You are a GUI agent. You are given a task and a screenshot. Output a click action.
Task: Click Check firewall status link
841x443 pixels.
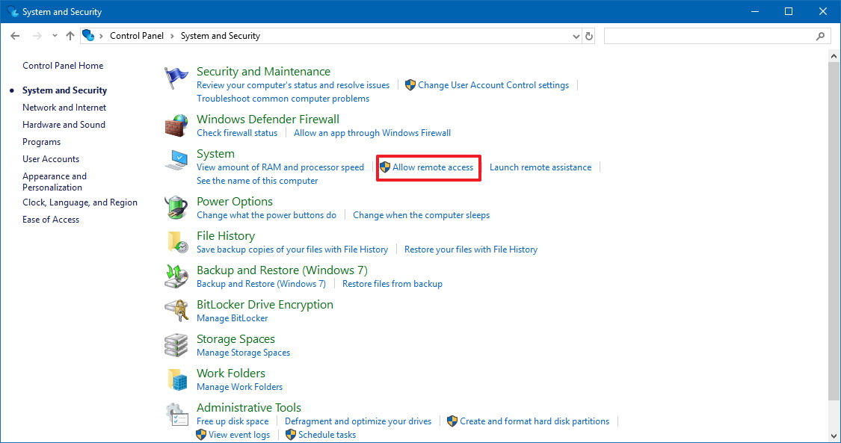click(x=237, y=133)
